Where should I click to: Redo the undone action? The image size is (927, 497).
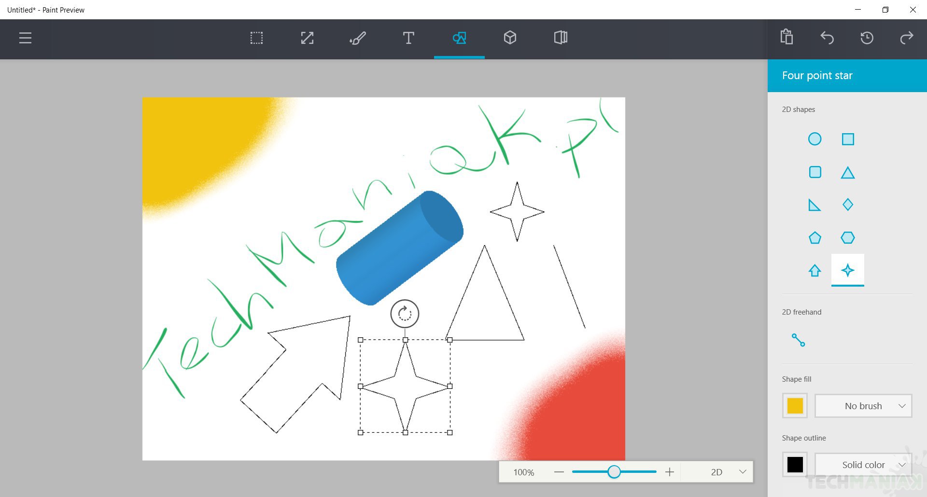pos(907,38)
